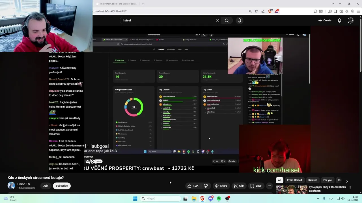Viewport: 362px width, 203px height.
Task: Save the video to a playlist
Action: coord(256,186)
